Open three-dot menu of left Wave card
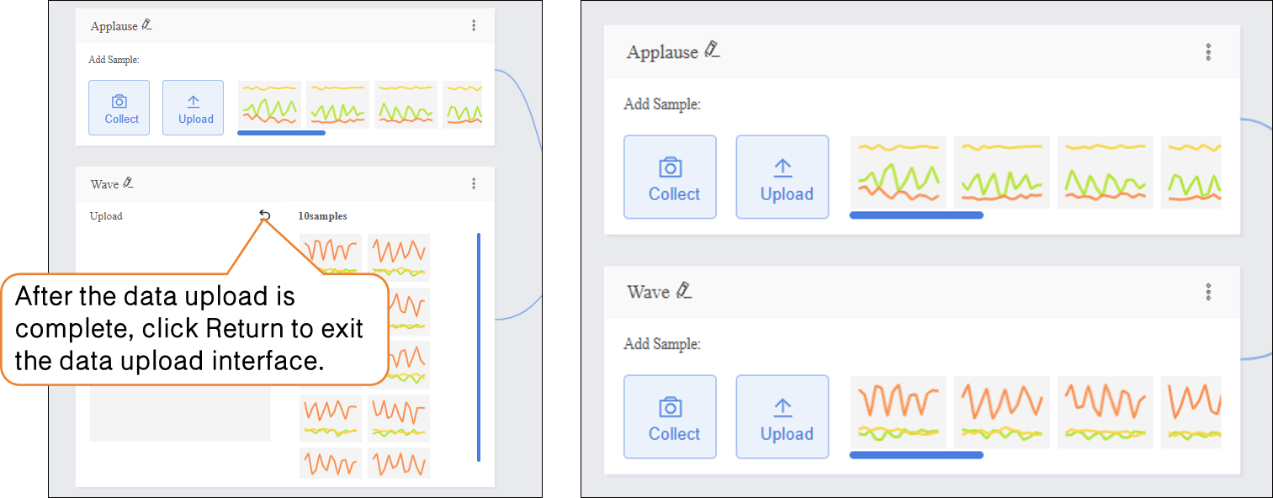 point(474,183)
